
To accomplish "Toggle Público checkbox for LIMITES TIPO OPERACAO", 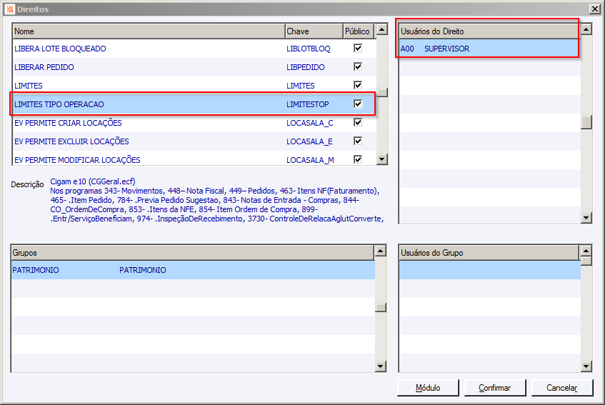I will [x=358, y=104].
